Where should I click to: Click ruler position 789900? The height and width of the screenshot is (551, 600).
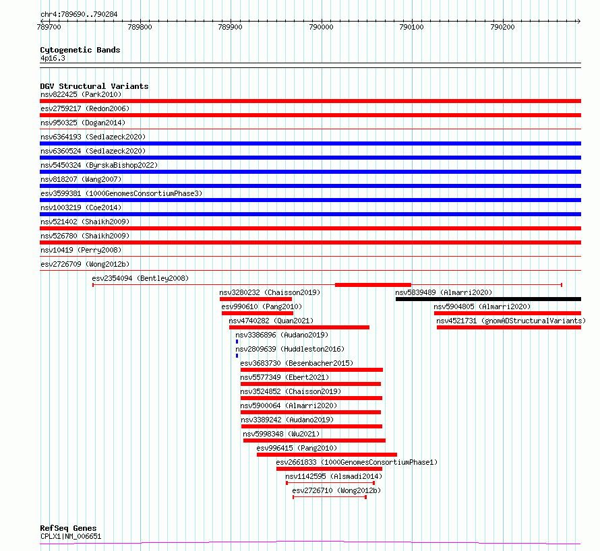coord(230,27)
